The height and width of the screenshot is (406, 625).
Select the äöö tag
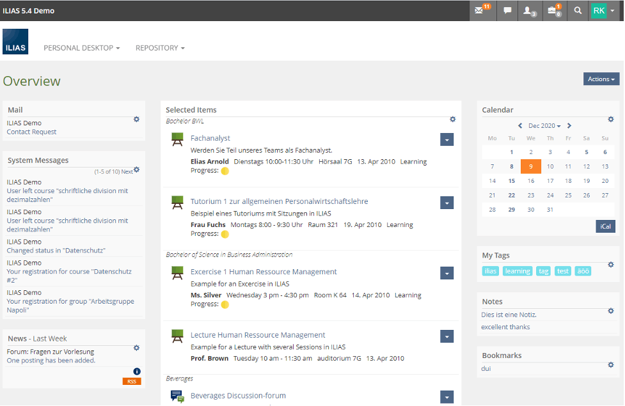[x=583, y=271]
